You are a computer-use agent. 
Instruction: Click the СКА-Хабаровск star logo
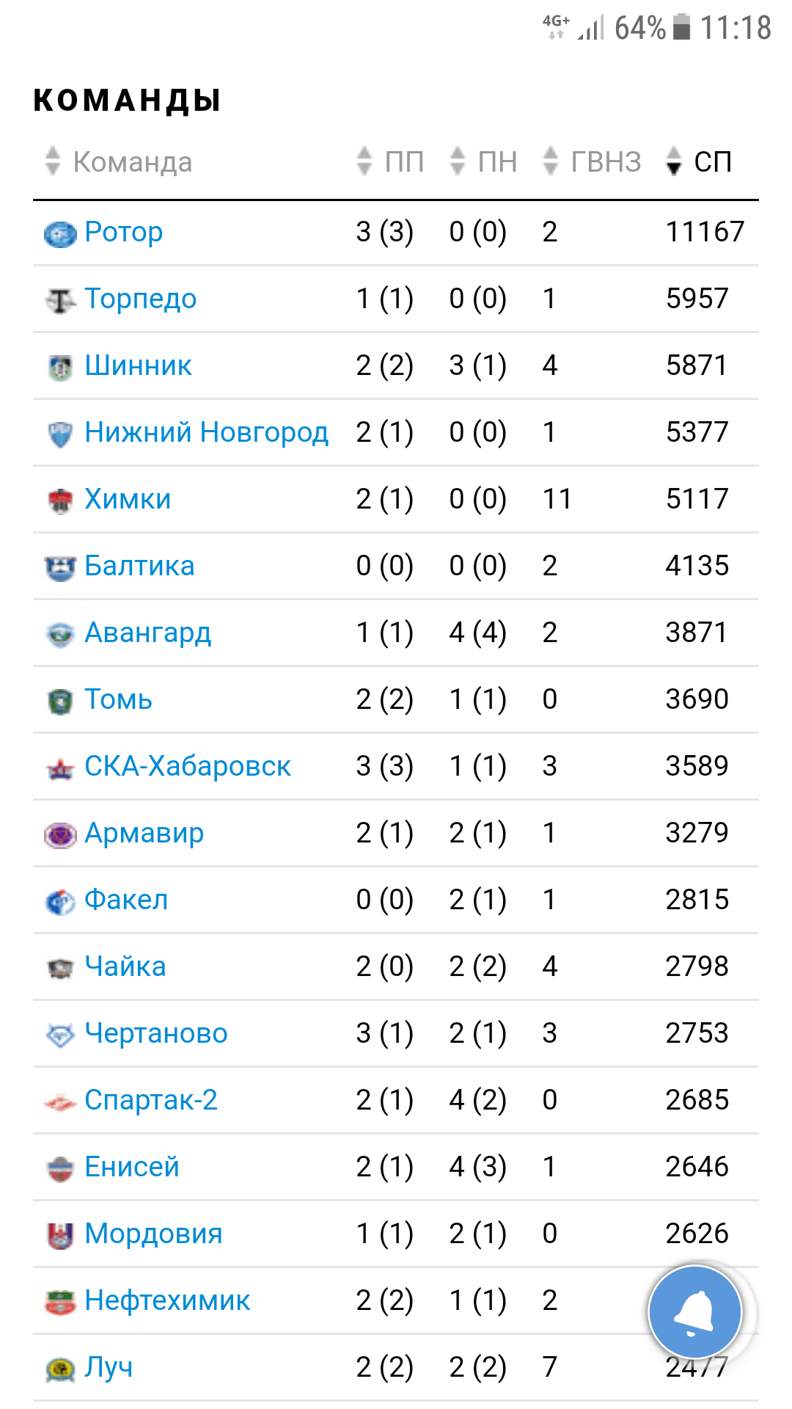pyautogui.click(x=60, y=768)
